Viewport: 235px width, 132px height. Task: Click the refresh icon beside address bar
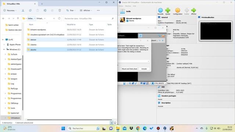click(59, 18)
